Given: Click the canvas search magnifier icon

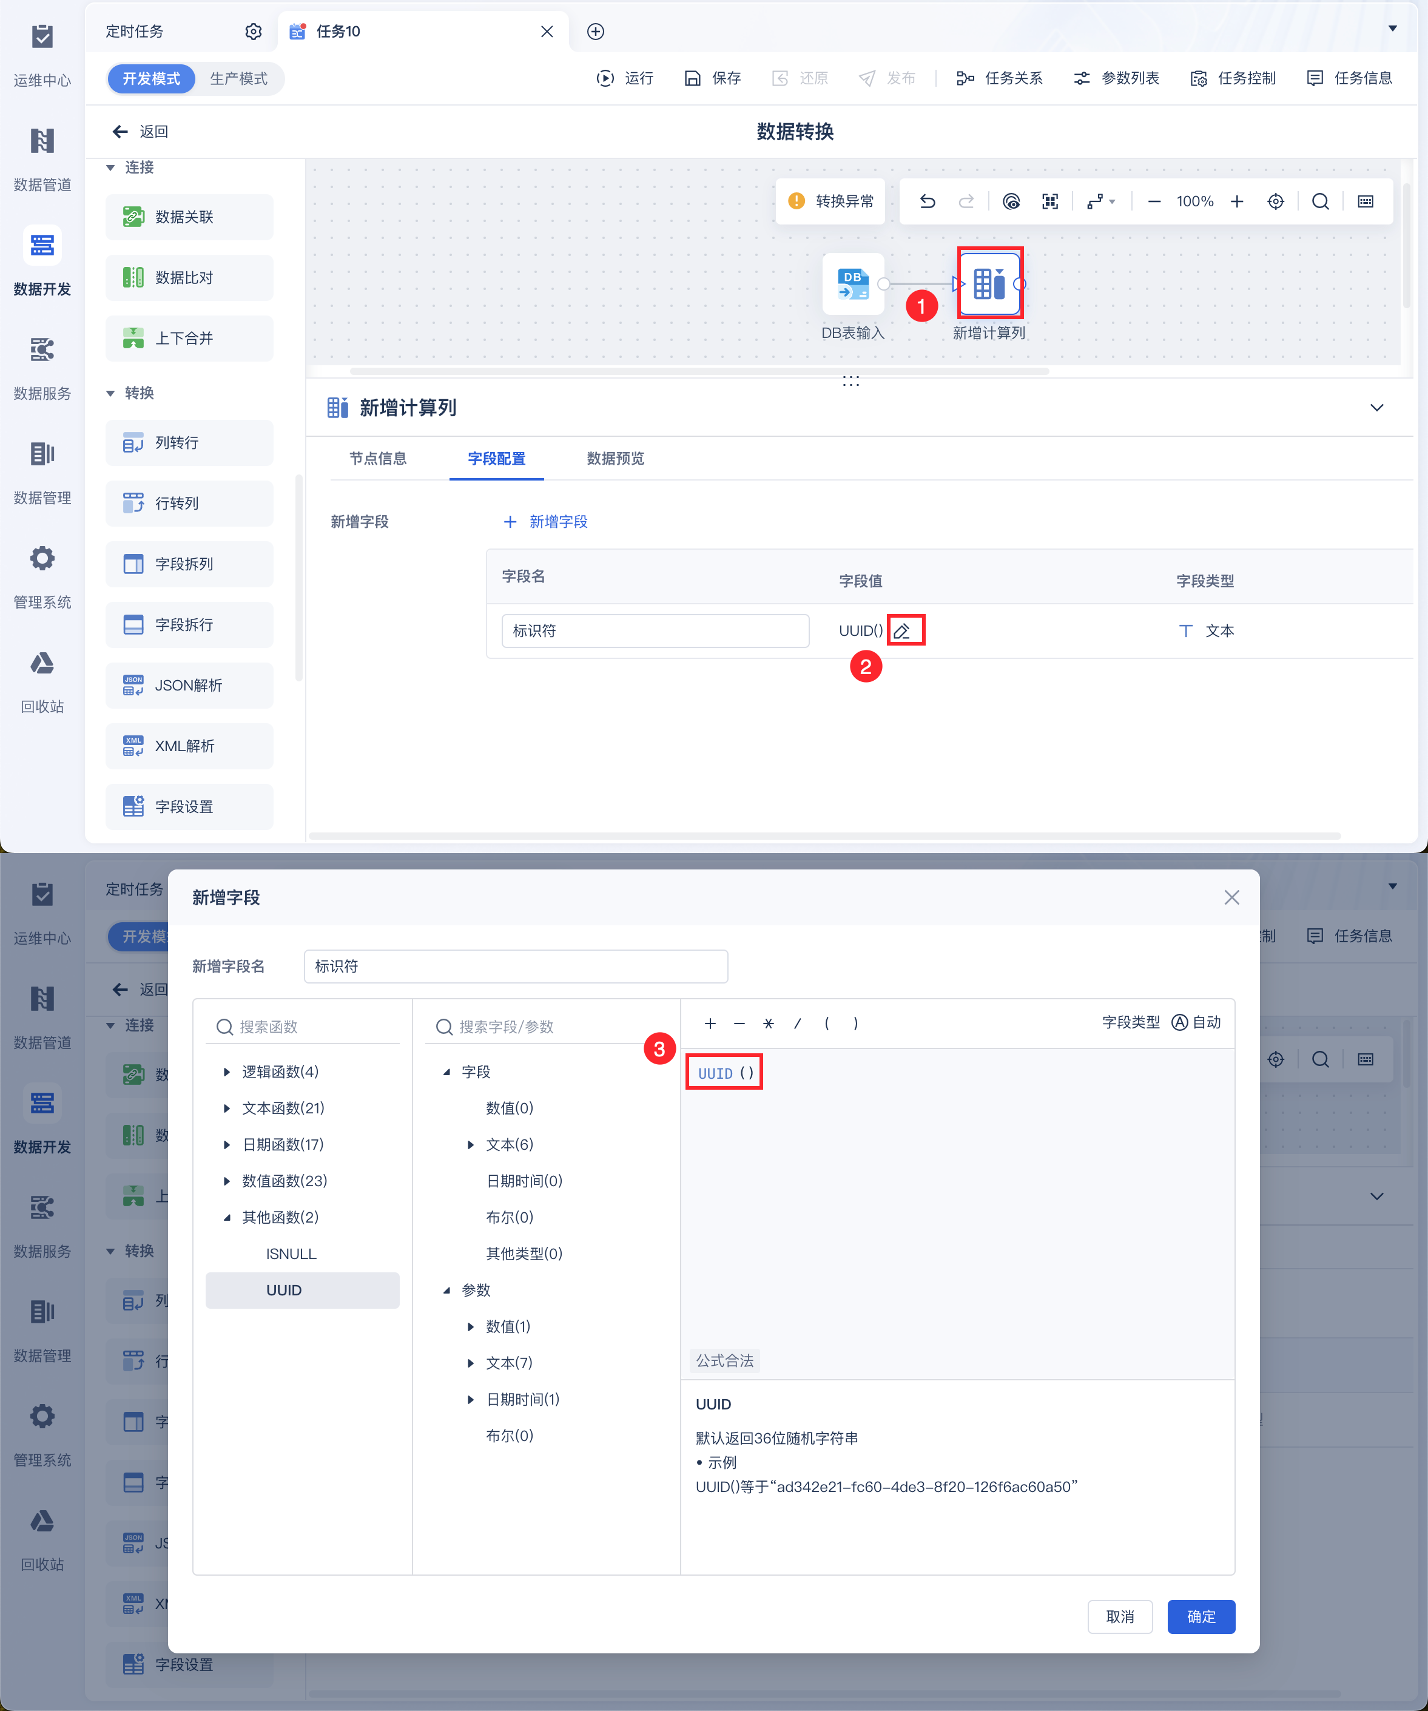Looking at the screenshot, I should [1321, 201].
